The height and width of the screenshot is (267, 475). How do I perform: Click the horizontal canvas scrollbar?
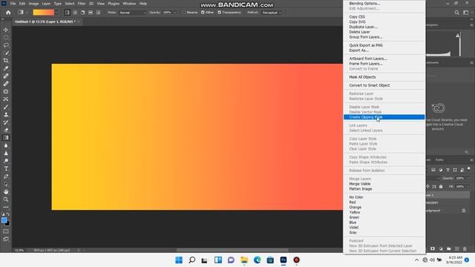click(x=232, y=251)
